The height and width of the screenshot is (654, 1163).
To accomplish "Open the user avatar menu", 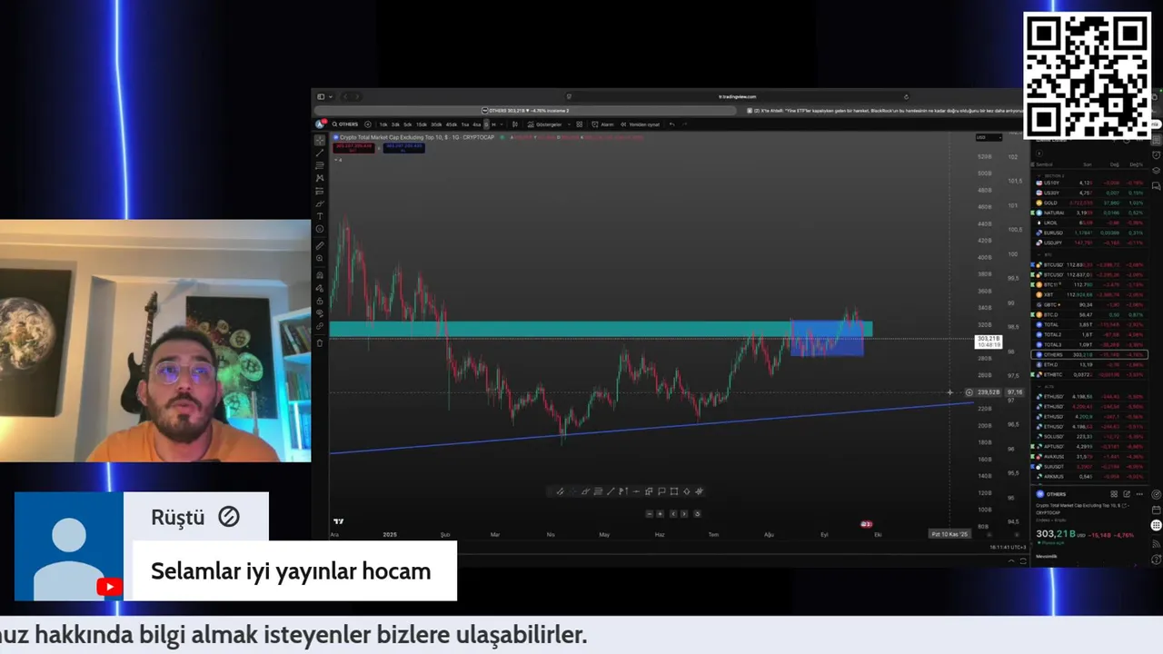I will click(321, 124).
